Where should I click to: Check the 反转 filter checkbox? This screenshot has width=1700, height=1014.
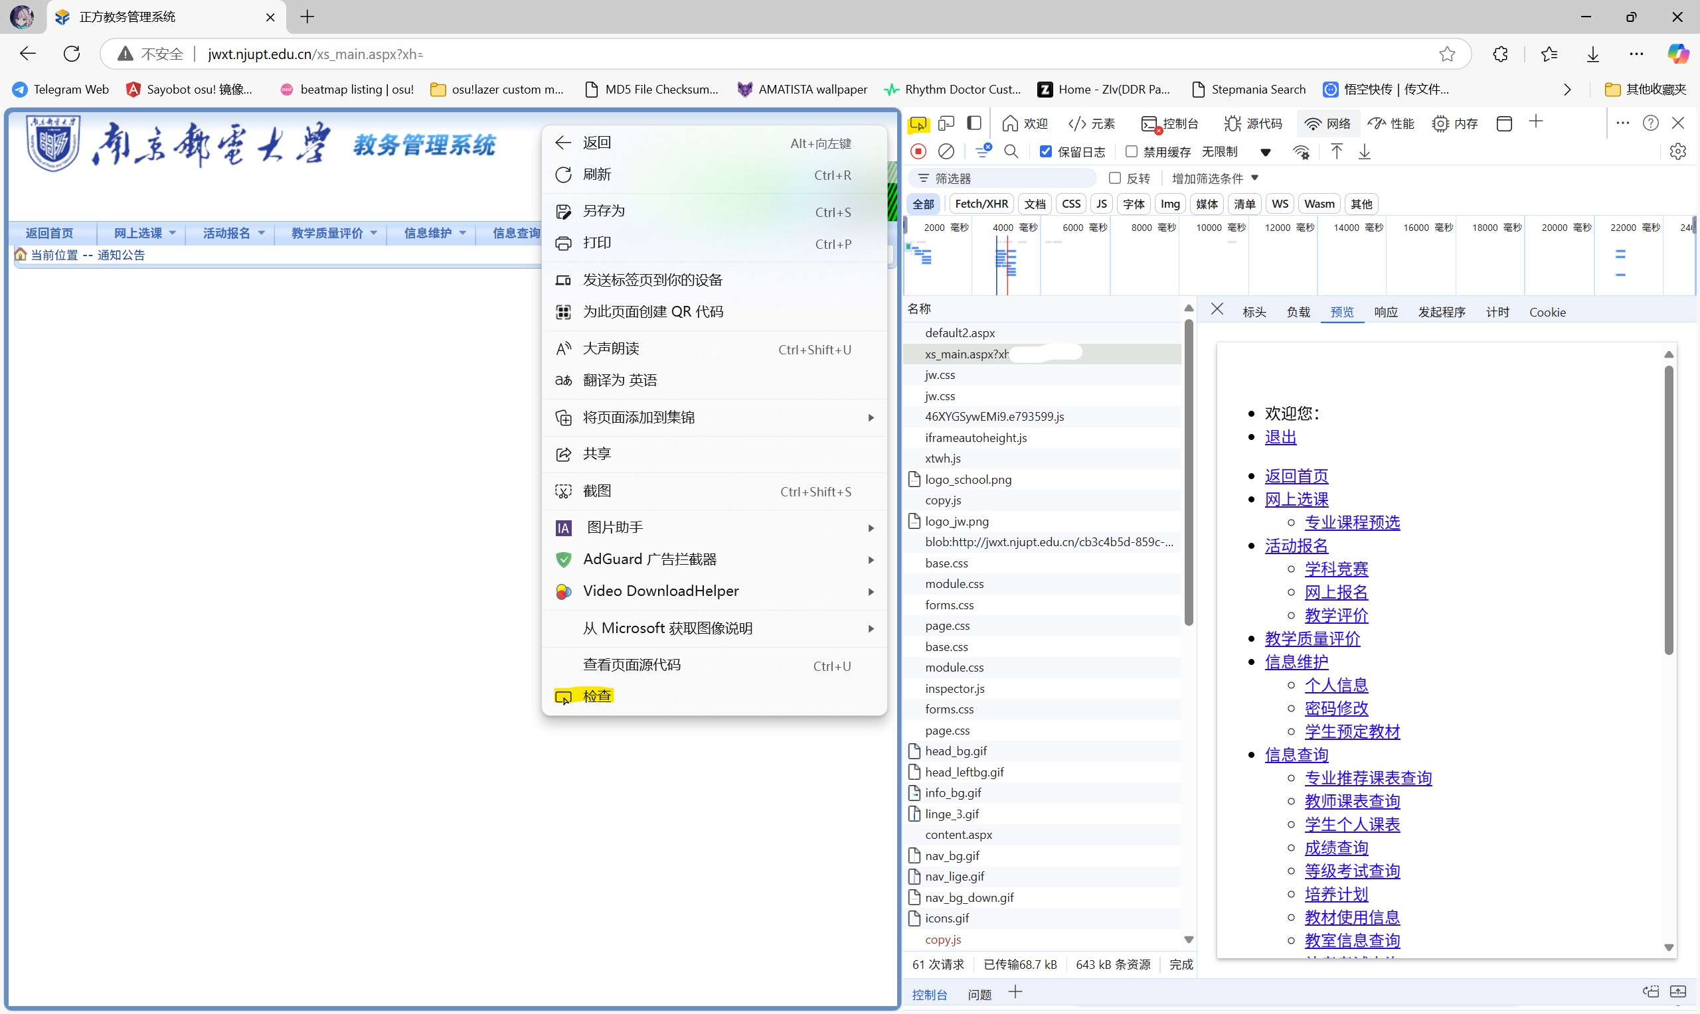tap(1115, 179)
